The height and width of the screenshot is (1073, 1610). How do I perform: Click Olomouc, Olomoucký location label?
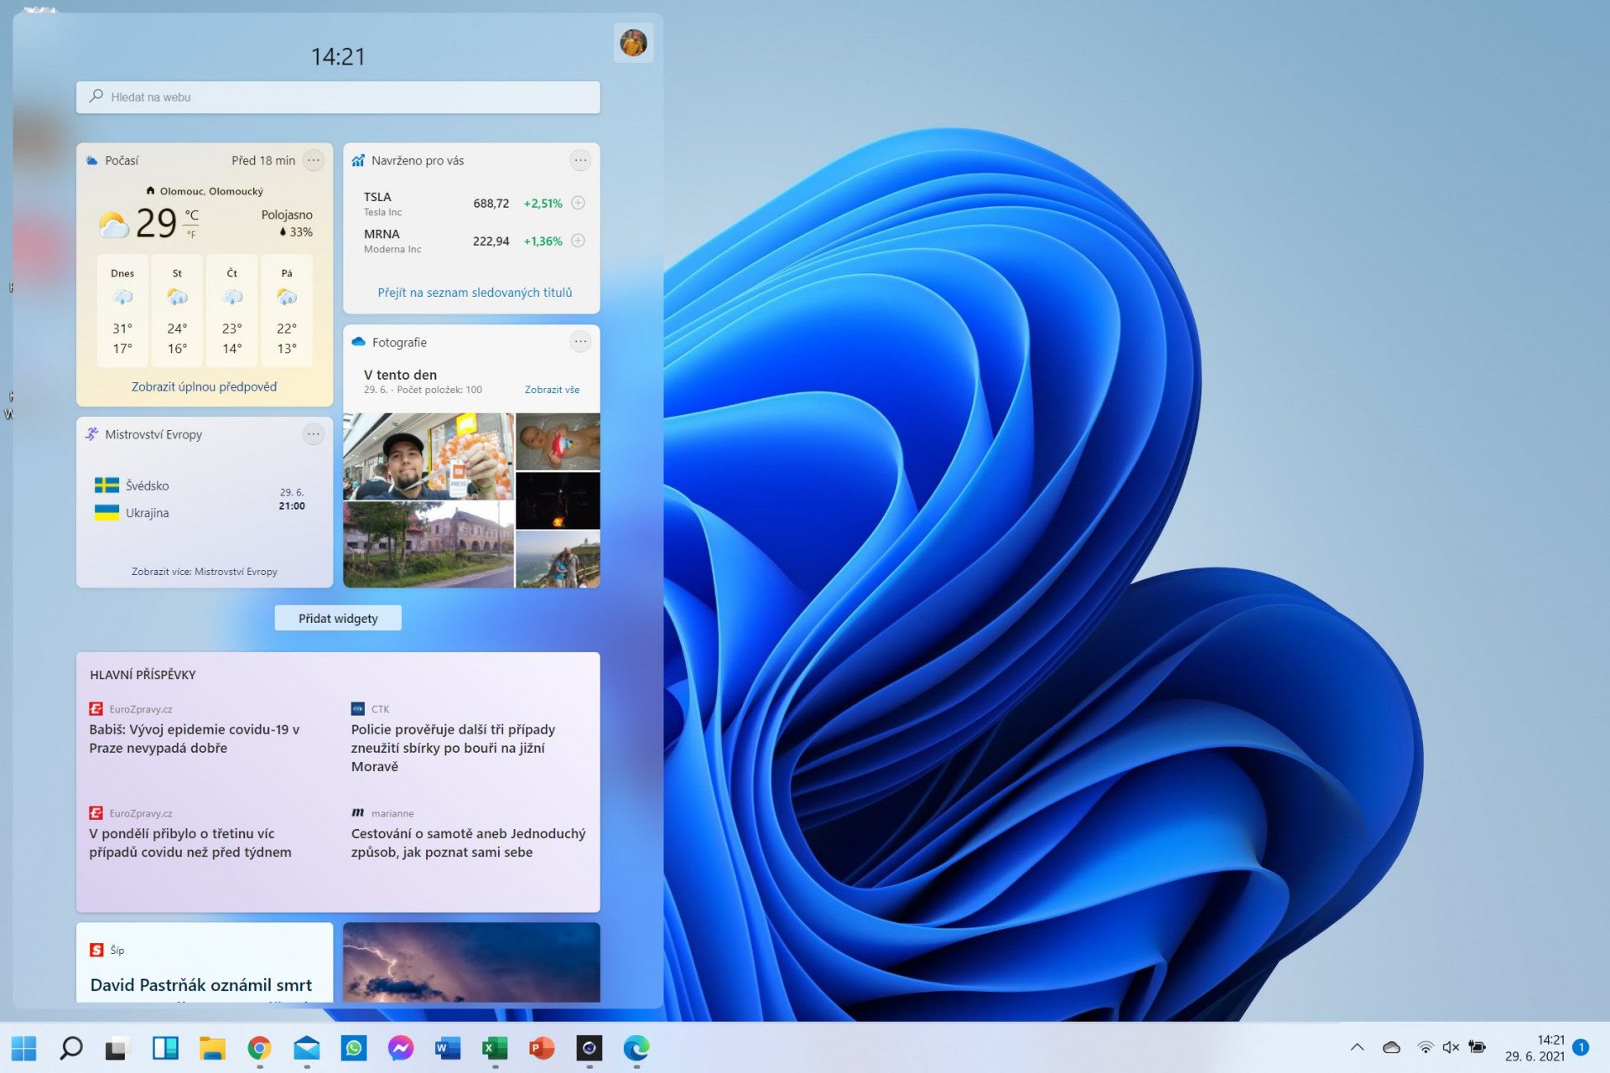(x=211, y=191)
